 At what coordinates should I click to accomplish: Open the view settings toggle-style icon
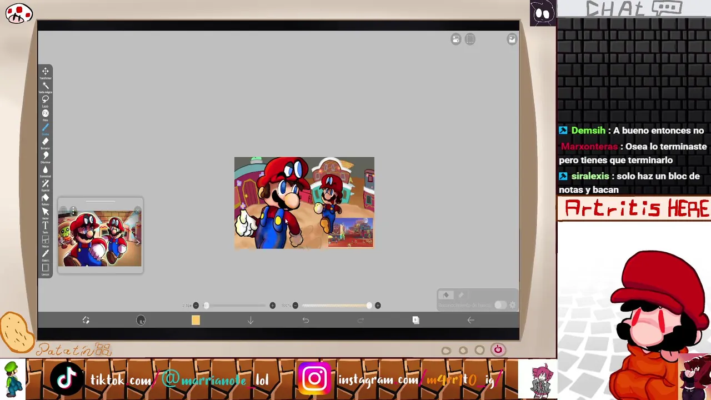pyautogui.click(x=455, y=39)
